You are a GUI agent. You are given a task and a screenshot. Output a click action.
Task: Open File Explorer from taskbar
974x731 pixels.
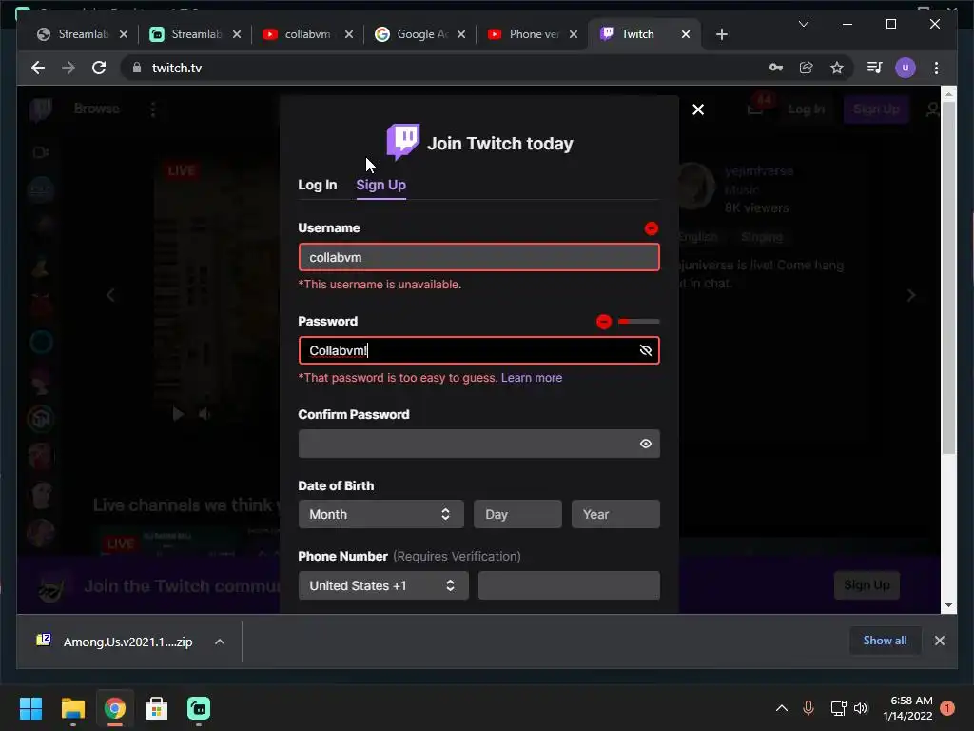click(72, 708)
